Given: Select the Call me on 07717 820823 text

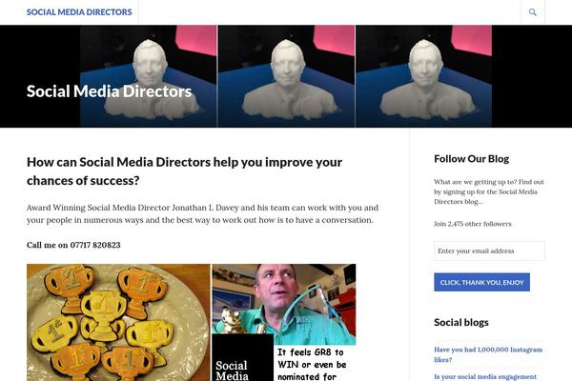Looking at the screenshot, I should tap(73, 245).
